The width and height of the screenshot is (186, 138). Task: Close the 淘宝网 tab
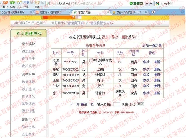[x=69, y=12]
